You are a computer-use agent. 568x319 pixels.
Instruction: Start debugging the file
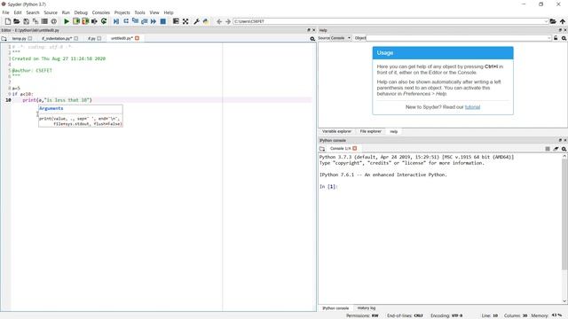[116, 21]
